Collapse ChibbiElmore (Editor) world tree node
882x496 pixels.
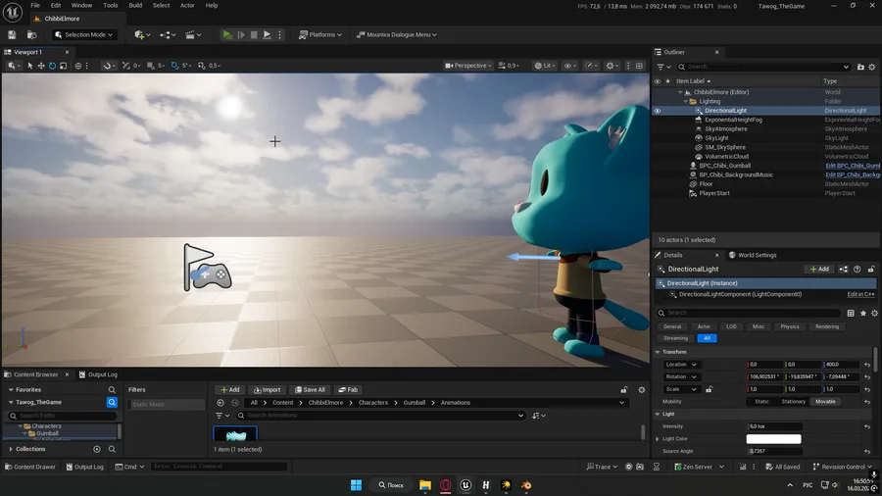click(x=680, y=92)
